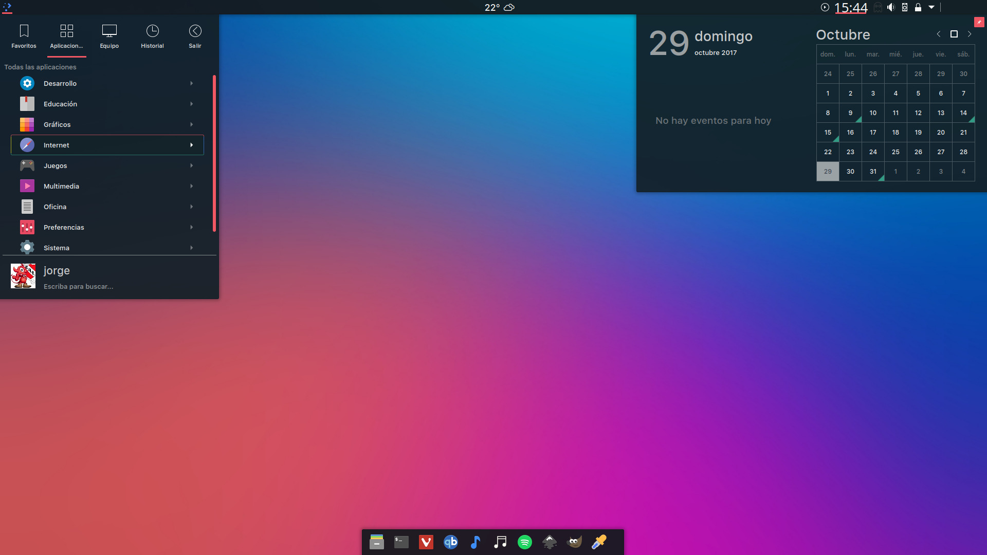Expand the Educación category
This screenshot has height=555, width=987.
107,104
